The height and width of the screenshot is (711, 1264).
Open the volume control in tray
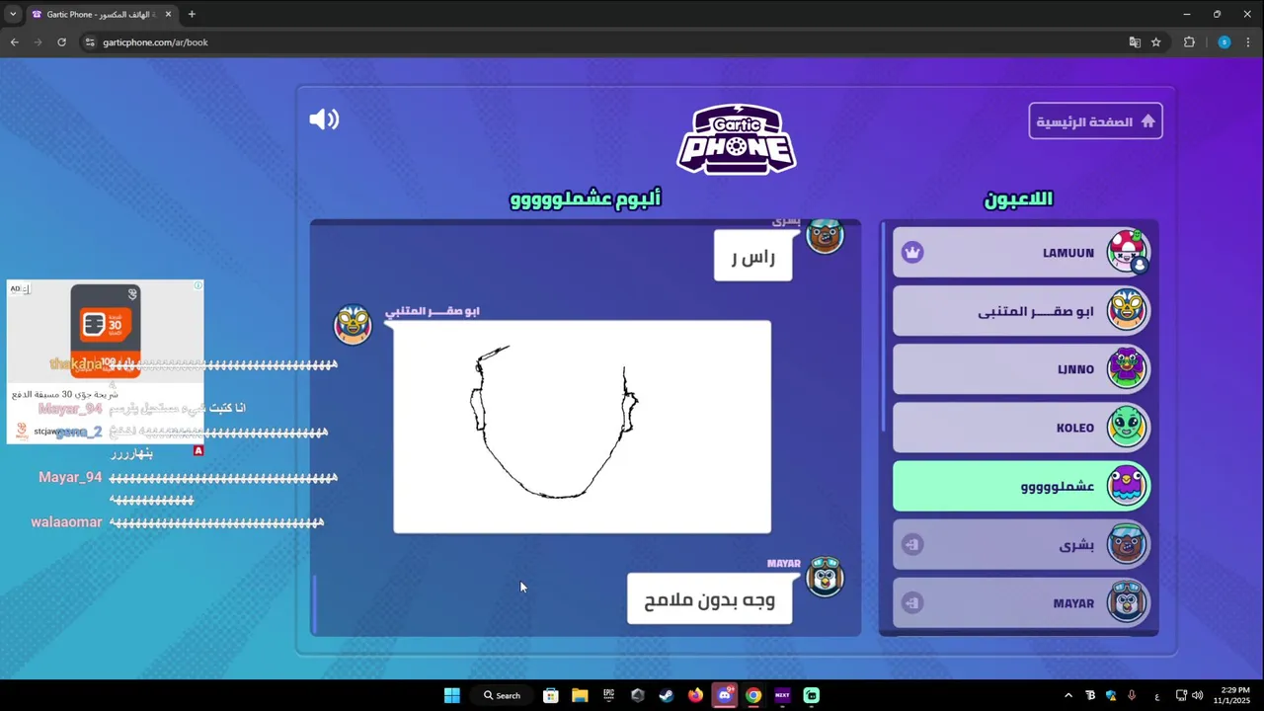(1198, 695)
